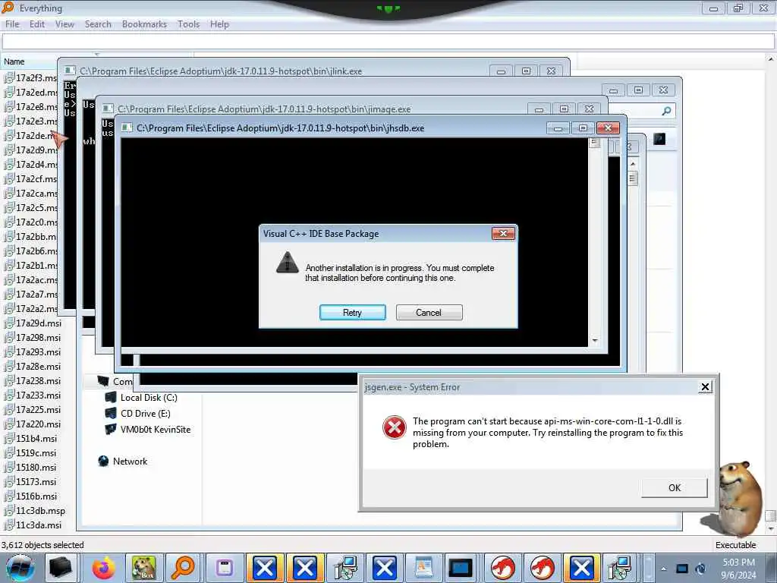This screenshot has width=777, height=583.
Task: Click the red error icon in the jsgen.exe dialog
Action: (395, 427)
